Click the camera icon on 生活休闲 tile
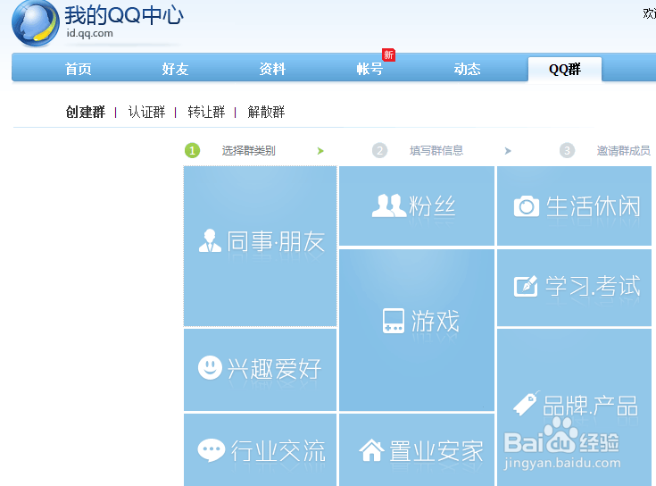Image resolution: width=656 pixels, height=486 pixels. click(527, 206)
